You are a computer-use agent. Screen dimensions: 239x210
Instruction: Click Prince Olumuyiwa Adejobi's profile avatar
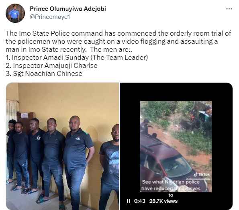[x=15, y=13]
